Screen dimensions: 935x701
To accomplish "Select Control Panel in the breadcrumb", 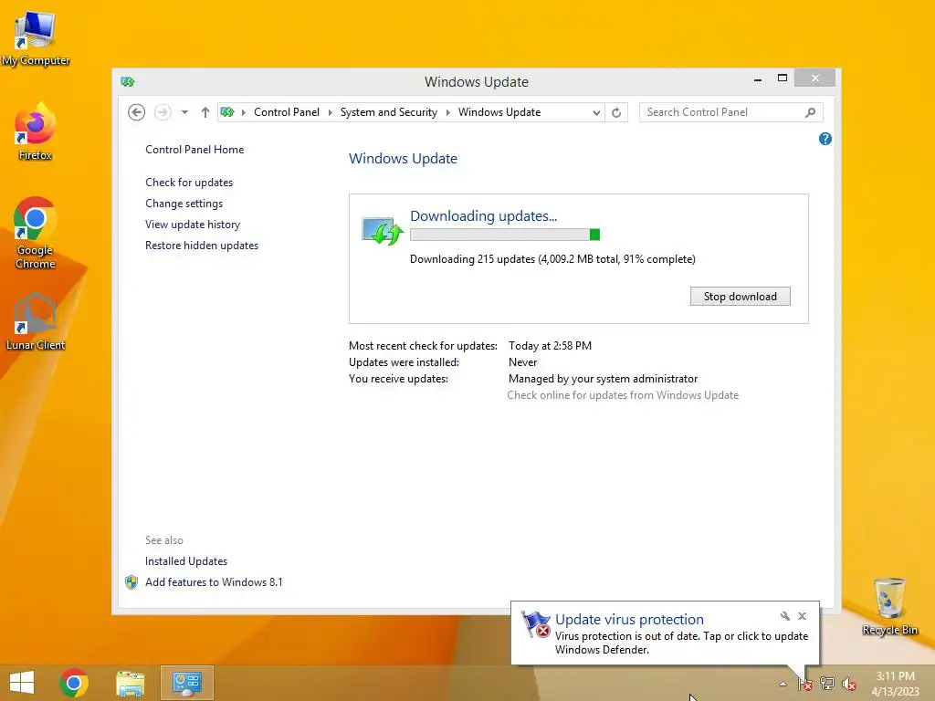I will click(286, 112).
